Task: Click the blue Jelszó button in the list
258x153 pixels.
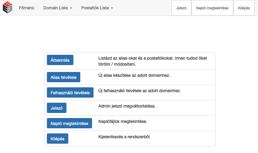Action: [57, 108]
